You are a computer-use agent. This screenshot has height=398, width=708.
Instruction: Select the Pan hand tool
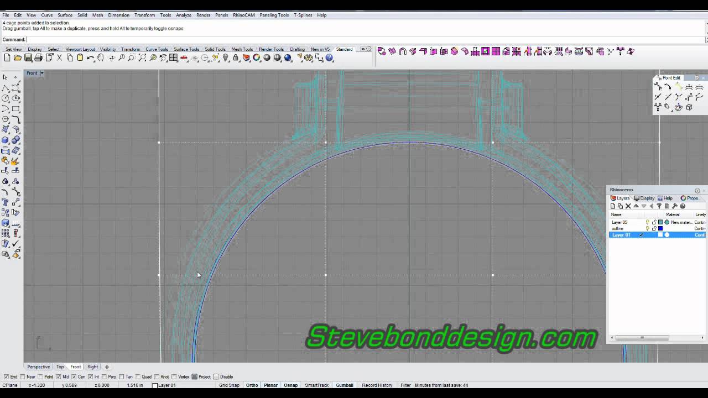pyautogui.click(x=101, y=57)
